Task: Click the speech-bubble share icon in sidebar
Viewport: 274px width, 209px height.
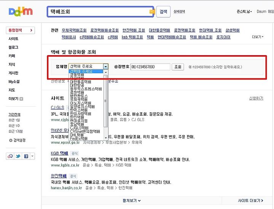Action: [x=10, y=156]
